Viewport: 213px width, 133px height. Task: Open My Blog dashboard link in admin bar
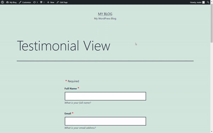(11, 2)
